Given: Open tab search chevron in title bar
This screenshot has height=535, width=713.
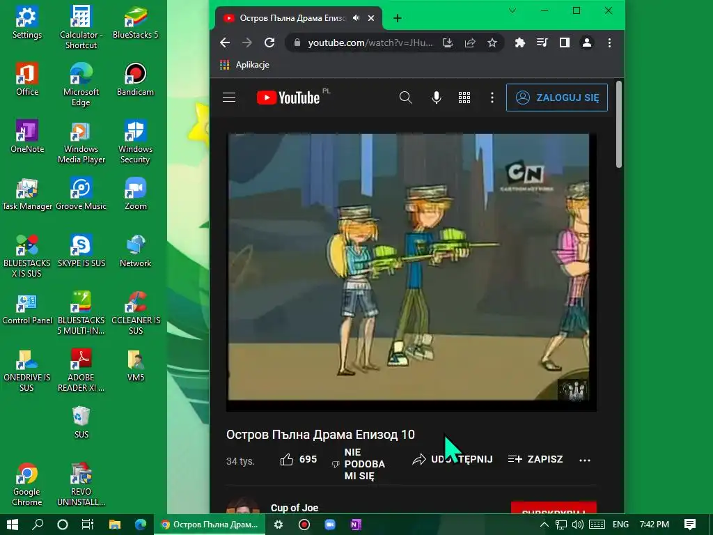Looking at the screenshot, I should point(512,10).
